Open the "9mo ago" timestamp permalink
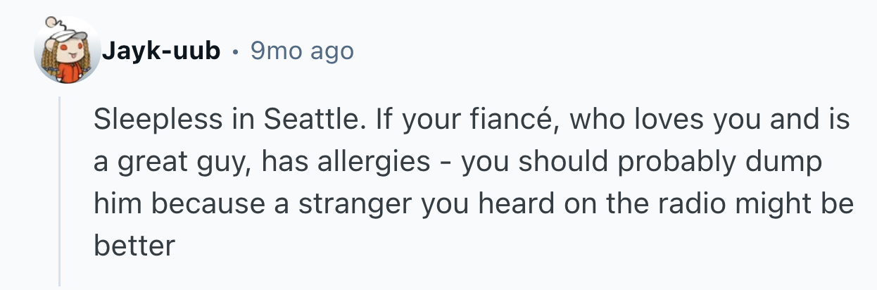 (302, 51)
